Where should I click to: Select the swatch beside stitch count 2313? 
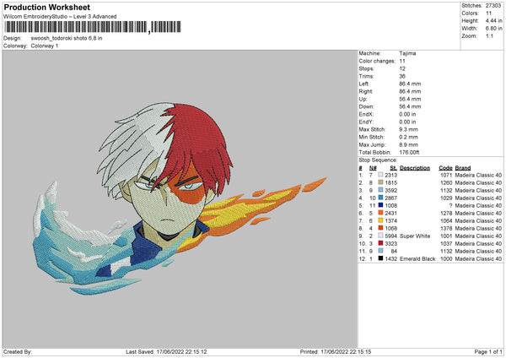380,175
